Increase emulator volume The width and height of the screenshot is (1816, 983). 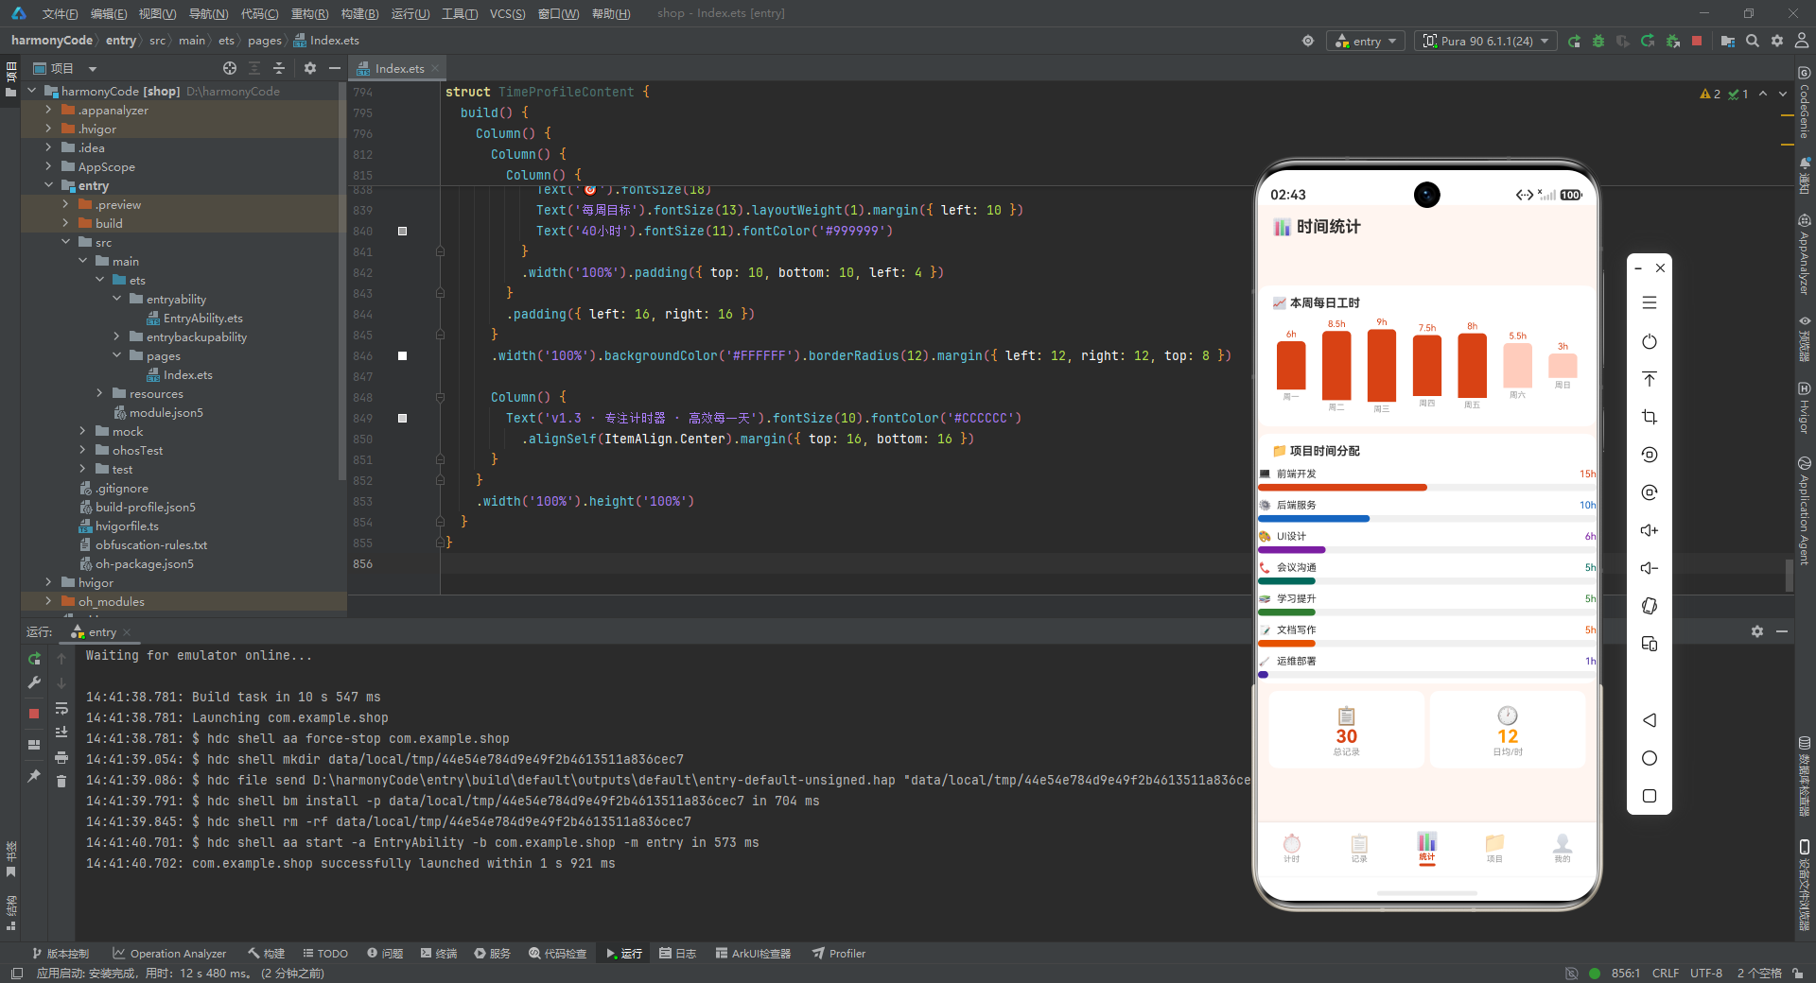pyautogui.click(x=1650, y=530)
